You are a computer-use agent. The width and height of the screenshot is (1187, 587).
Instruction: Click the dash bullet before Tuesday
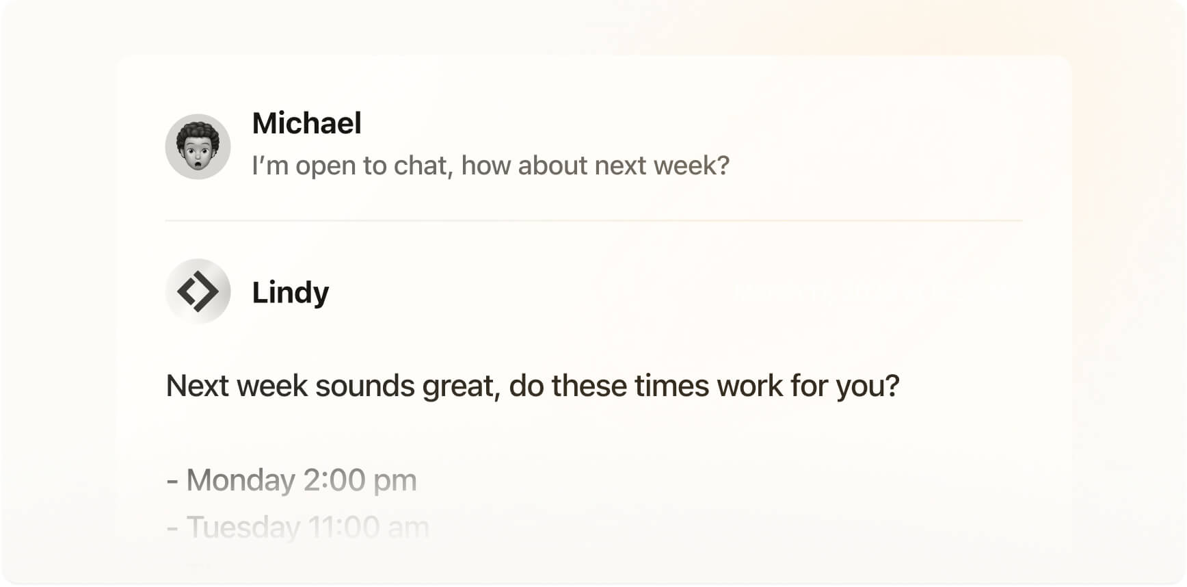[x=172, y=528]
